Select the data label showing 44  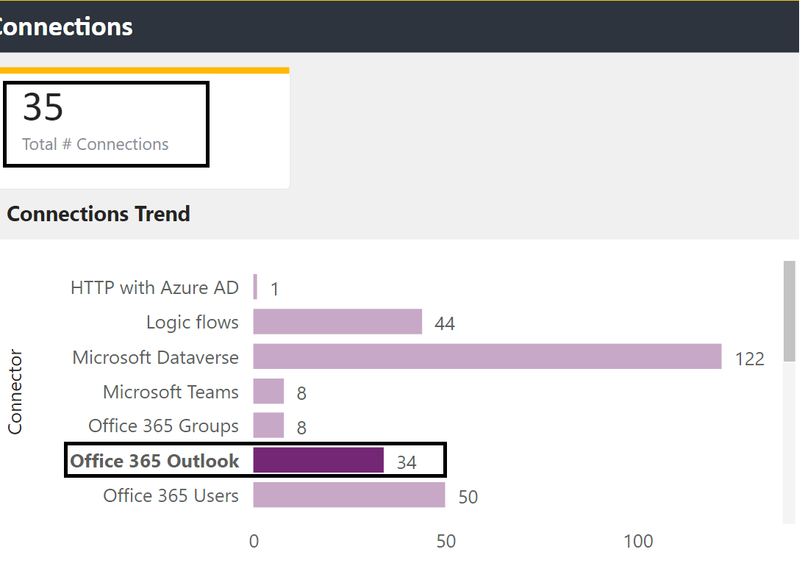click(x=446, y=323)
